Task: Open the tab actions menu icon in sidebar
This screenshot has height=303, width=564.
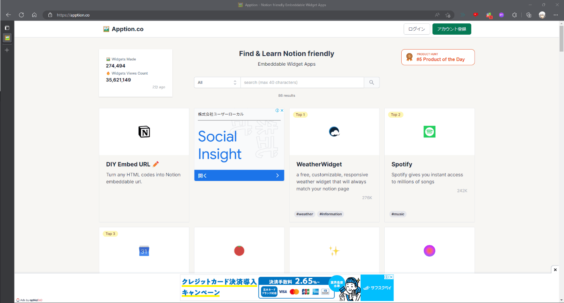Action: [x=7, y=28]
